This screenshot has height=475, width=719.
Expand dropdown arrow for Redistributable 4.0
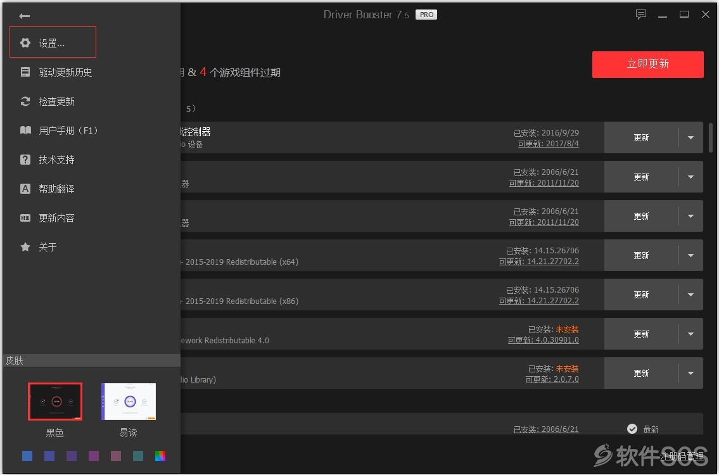pos(690,334)
